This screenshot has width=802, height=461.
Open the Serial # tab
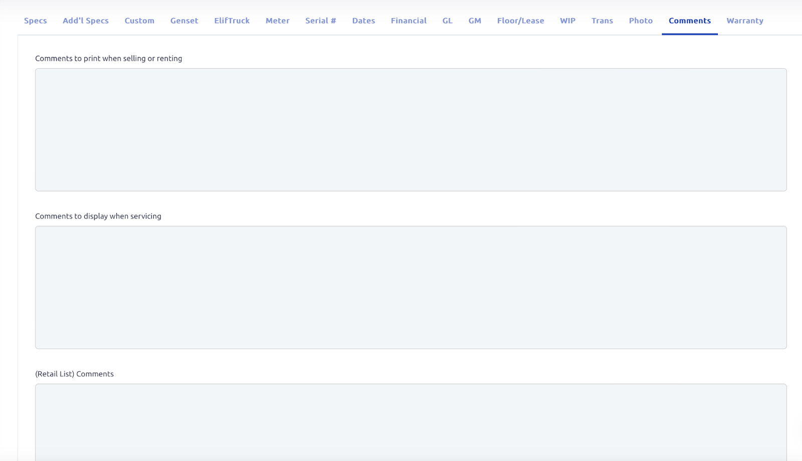coord(321,21)
